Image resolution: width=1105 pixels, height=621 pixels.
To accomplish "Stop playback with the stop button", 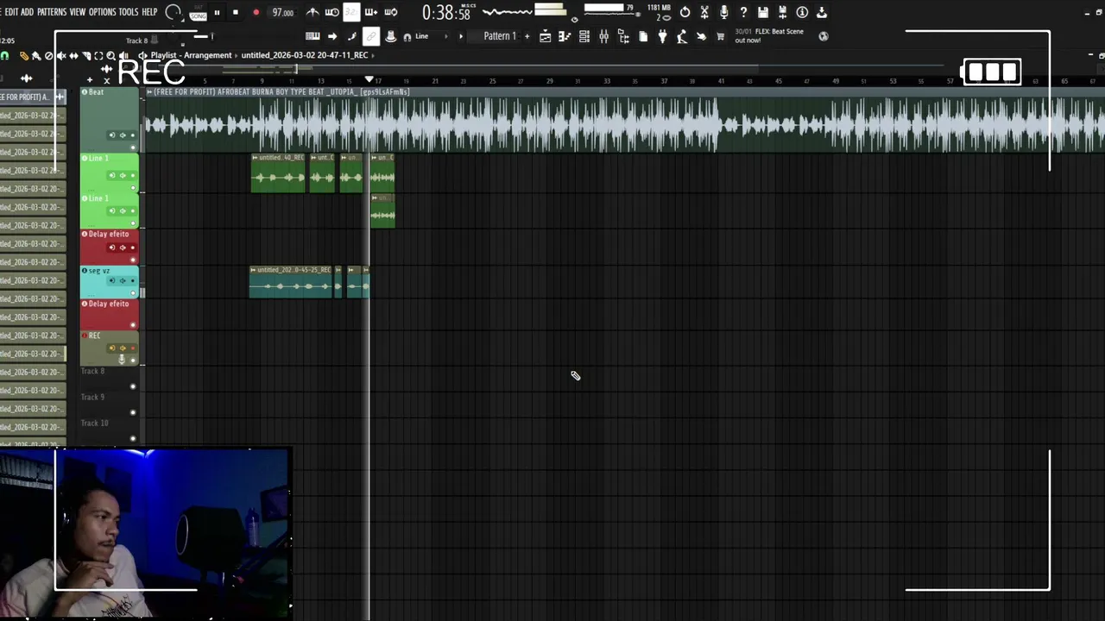I will [x=236, y=12].
